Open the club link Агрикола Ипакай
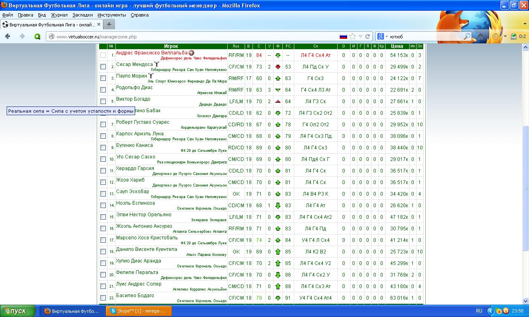529x317 pixels. point(212,93)
